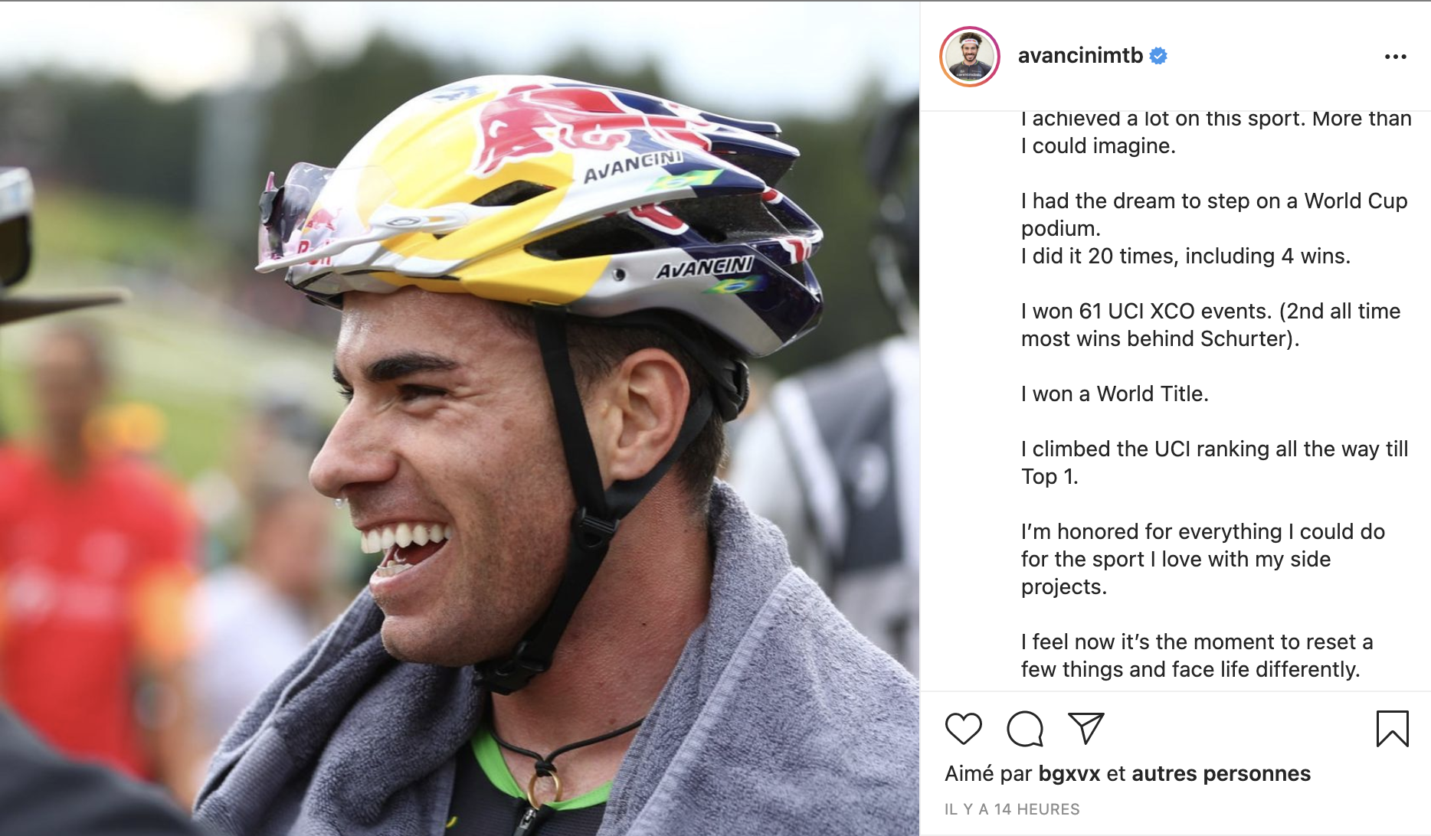Open the avancinimtb profile picture
The image size is (1431, 836).
point(970,57)
